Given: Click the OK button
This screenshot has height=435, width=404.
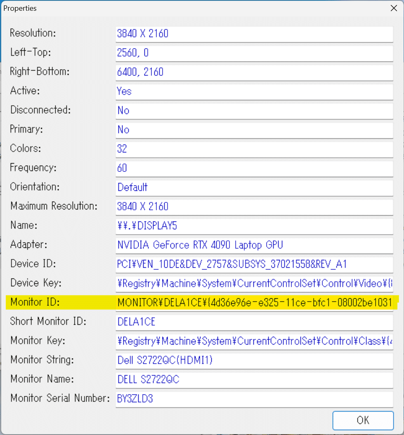Looking at the screenshot, I should (x=363, y=420).
